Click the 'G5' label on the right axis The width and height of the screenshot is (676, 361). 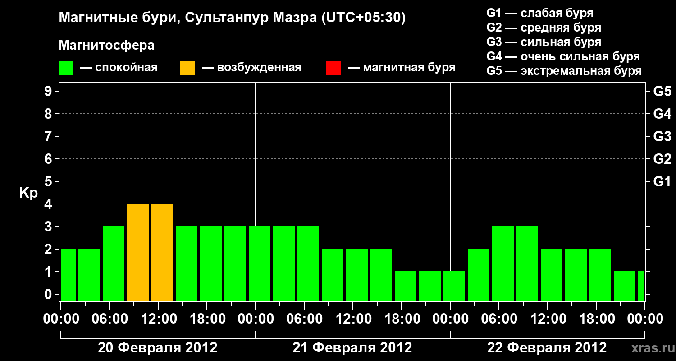coord(662,91)
